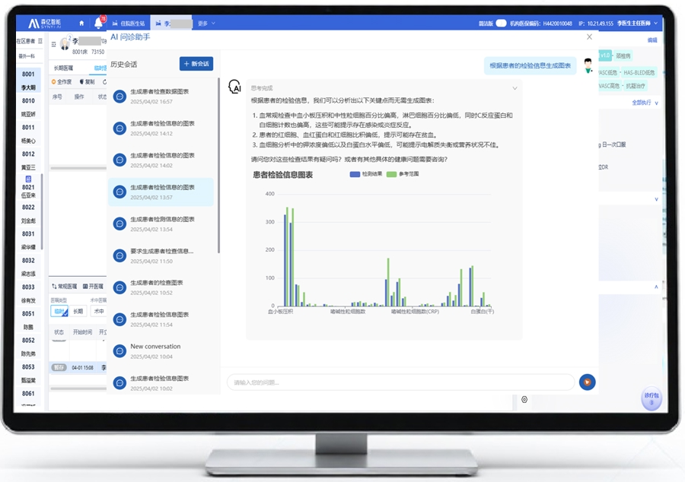Open the 诊疗包 floating bubble

[x=652, y=398]
